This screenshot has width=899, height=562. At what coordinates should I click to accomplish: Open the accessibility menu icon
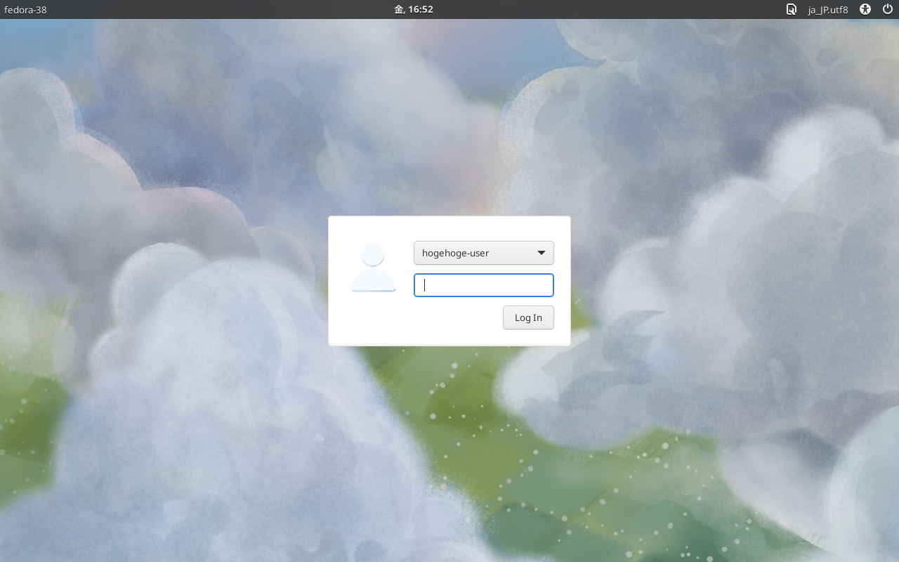tap(866, 9)
